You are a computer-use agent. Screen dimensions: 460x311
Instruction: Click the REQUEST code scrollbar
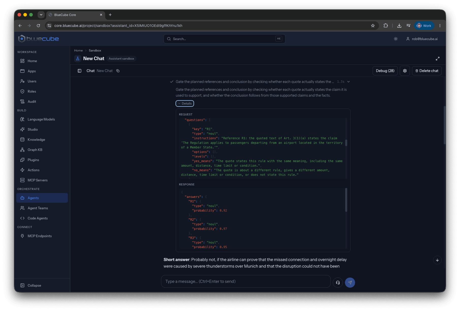pos(346,143)
